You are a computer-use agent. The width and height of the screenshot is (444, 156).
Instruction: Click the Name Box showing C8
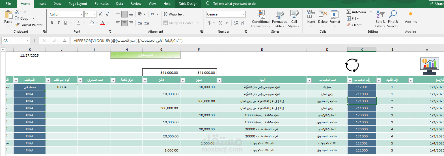tap(16, 41)
